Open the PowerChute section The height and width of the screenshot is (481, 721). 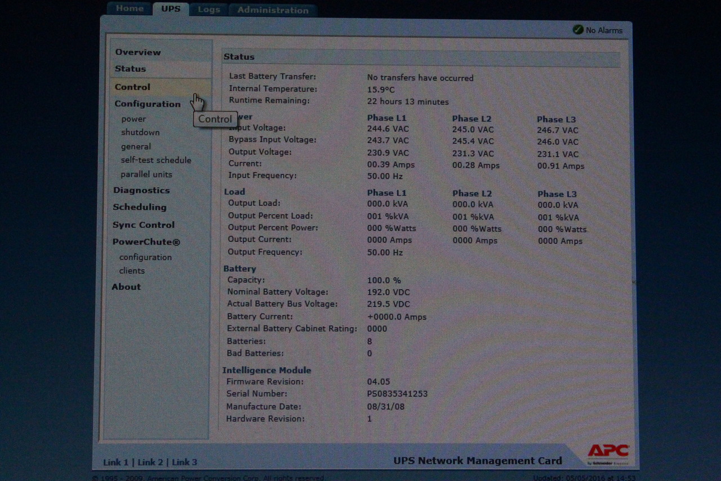[x=146, y=242]
